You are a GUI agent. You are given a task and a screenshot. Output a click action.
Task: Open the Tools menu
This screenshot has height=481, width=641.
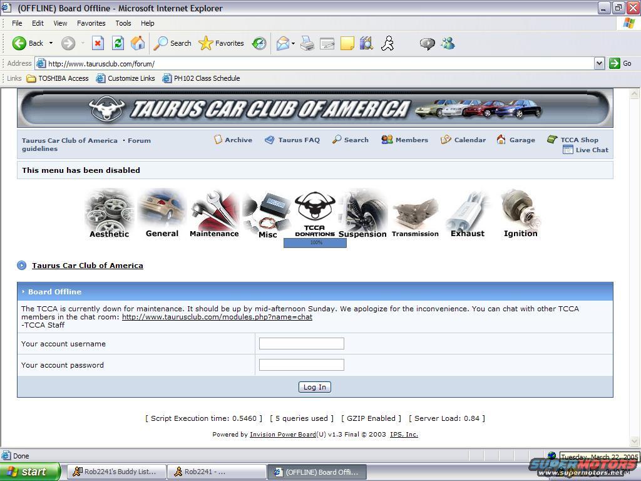coord(123,23)
